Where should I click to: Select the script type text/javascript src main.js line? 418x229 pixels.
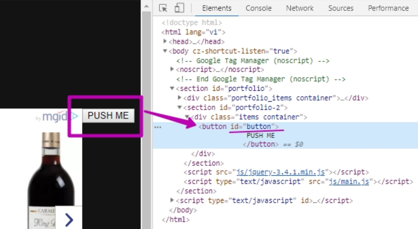[299, 182]
